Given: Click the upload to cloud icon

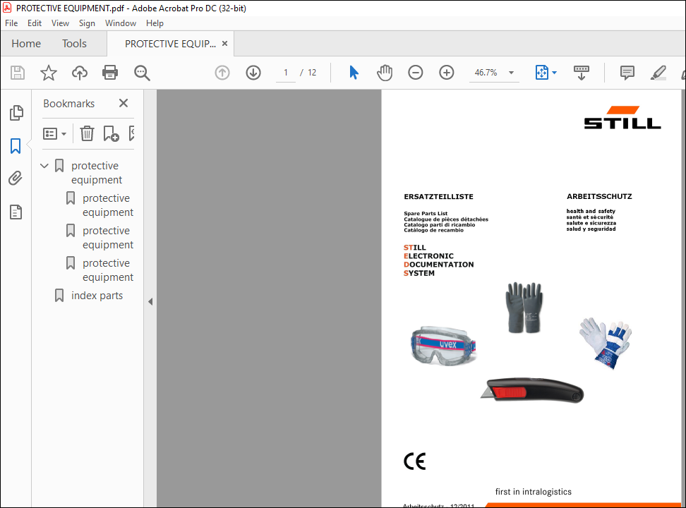Looking at the screenshot, I should pyautogui.click(x=80, y=73).
